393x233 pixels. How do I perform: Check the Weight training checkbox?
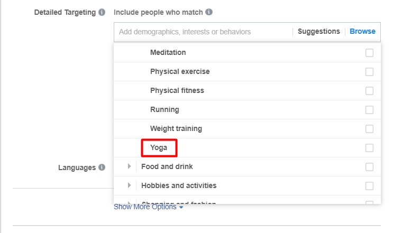(369, 129)
